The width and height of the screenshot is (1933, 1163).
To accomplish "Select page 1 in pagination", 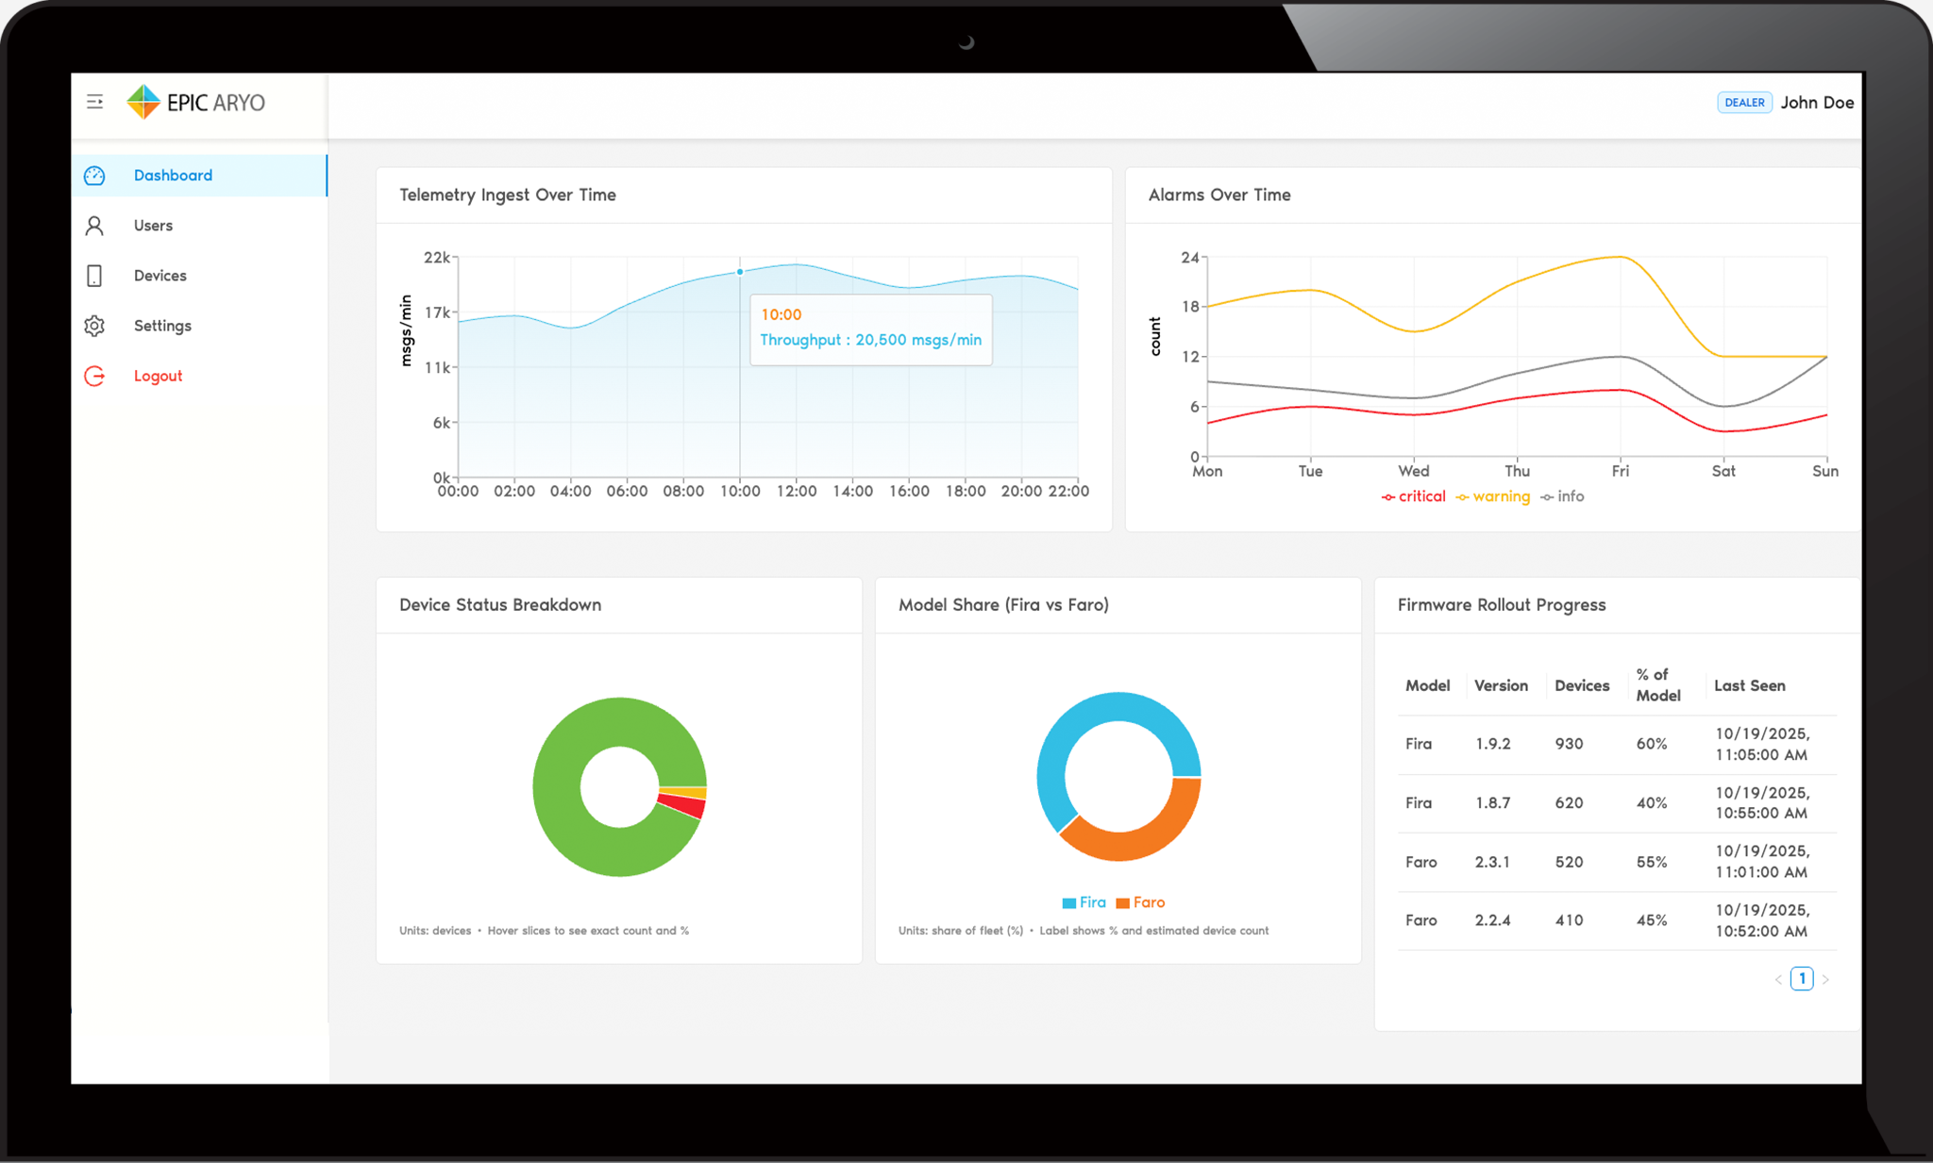I will pos(1802,979).
